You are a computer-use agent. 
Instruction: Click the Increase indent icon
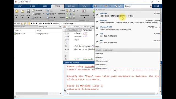click(x=70, y=17)
